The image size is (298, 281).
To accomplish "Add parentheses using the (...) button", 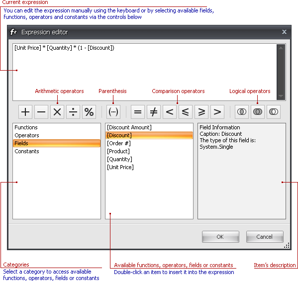I will (113, 112).
